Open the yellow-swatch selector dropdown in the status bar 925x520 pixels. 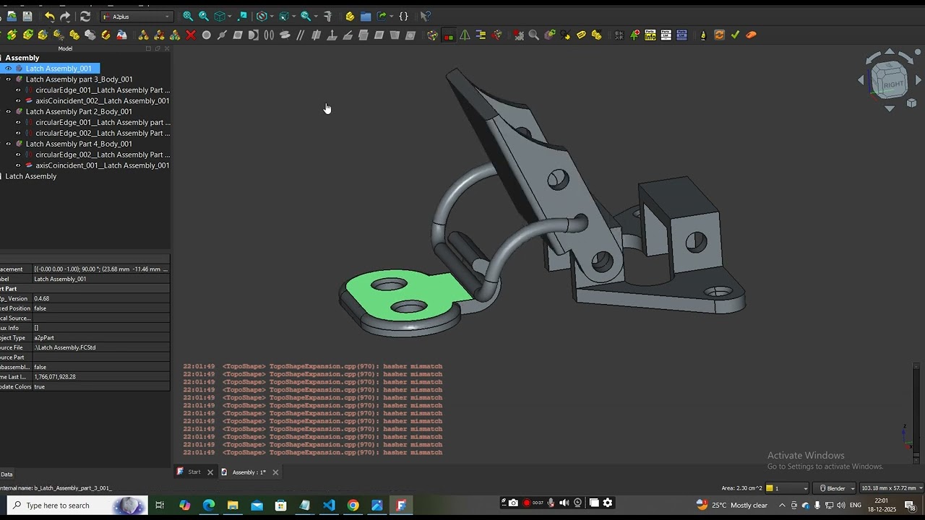pos(787,488)
